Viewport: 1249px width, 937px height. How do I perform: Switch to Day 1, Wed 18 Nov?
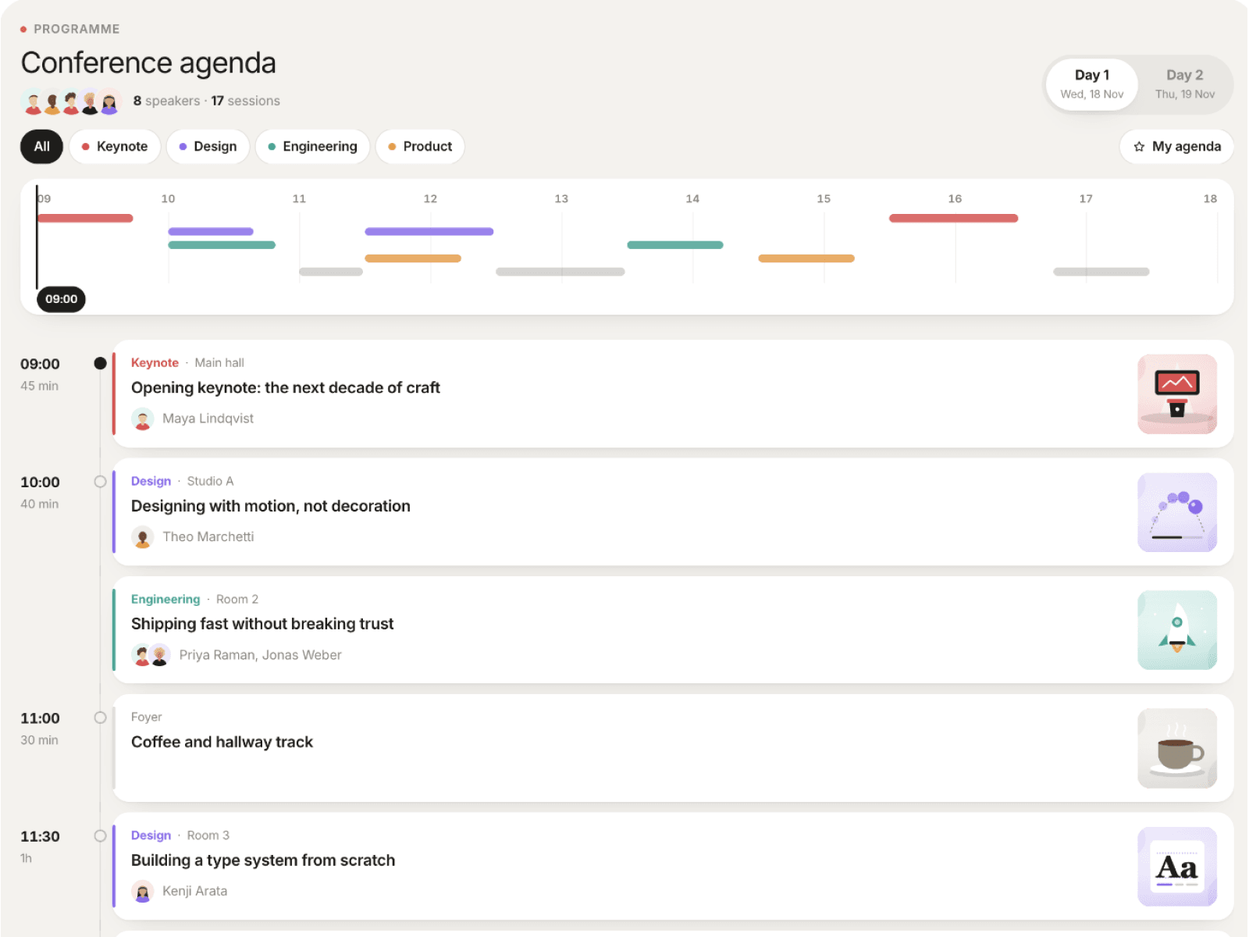click(x=1091, y=84)
